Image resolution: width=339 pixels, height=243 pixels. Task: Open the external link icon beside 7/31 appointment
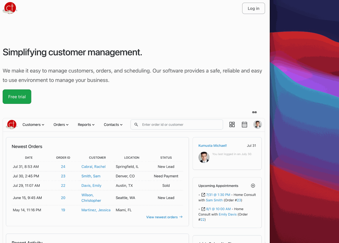tap(203, 194)
